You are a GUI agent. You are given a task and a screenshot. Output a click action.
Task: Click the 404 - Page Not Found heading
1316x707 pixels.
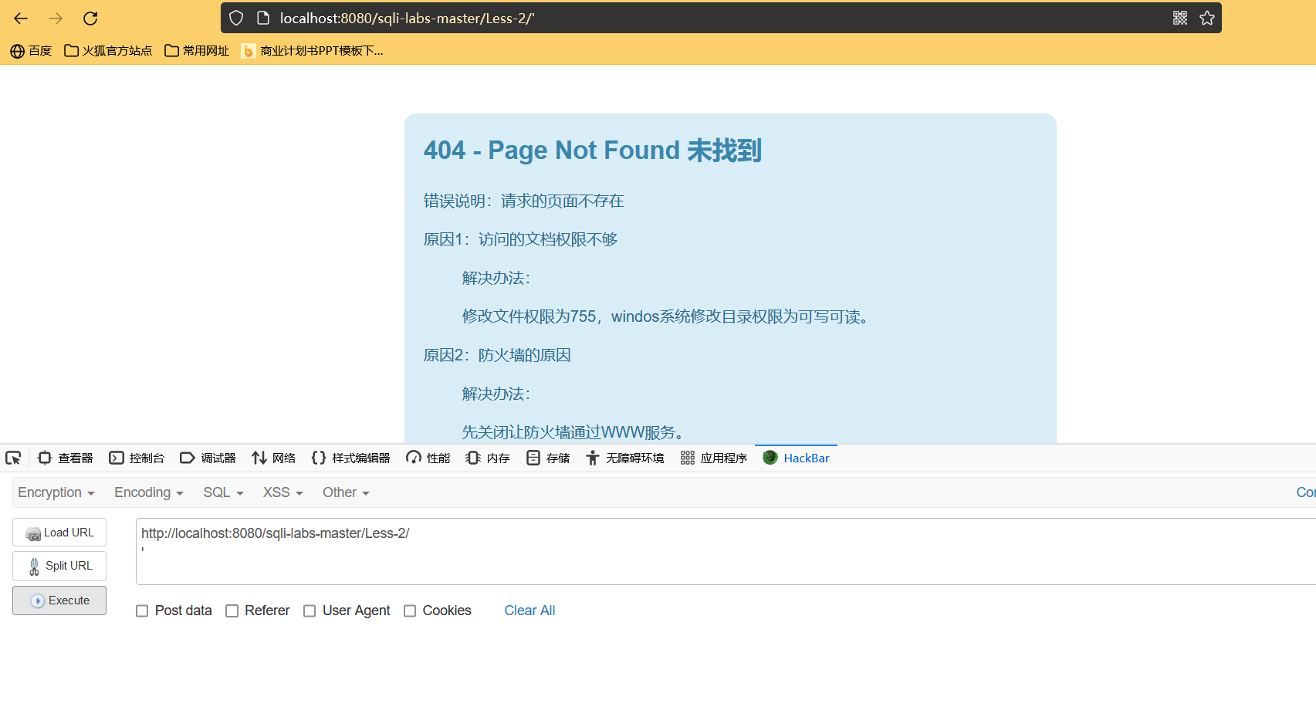click(593, 150)
